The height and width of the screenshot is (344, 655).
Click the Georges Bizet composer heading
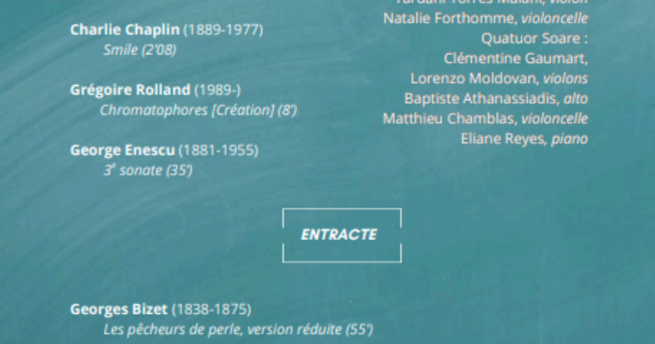click(x=119, y=310)
